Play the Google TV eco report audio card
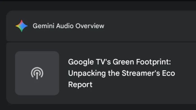196x110 pixels. (x=101, y=73)
